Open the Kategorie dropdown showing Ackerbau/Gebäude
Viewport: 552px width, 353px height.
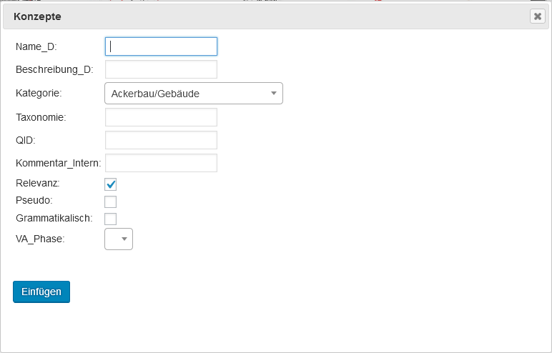tap(193, 94)
